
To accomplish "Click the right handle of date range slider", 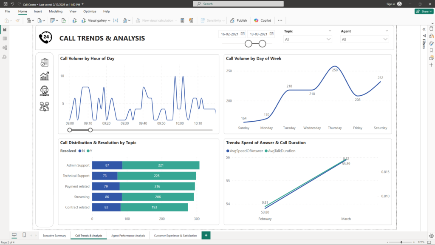I will 262,43.
